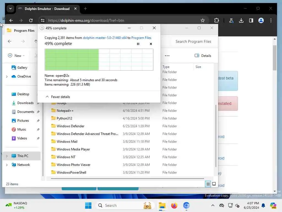
Task: Click the green copy progress graph
Action: click(x=99, y=60)
